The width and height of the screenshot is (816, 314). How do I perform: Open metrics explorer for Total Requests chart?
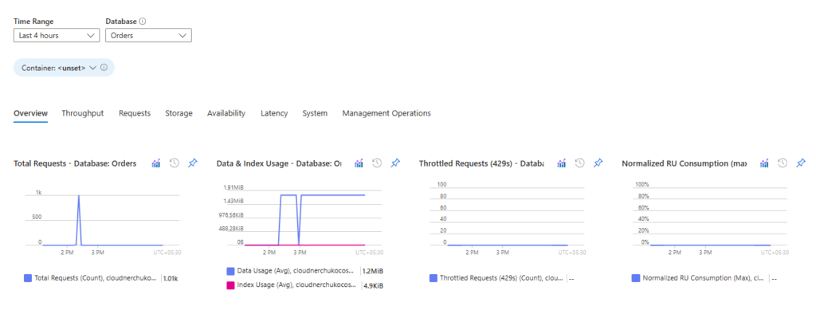tap(156, 163)
